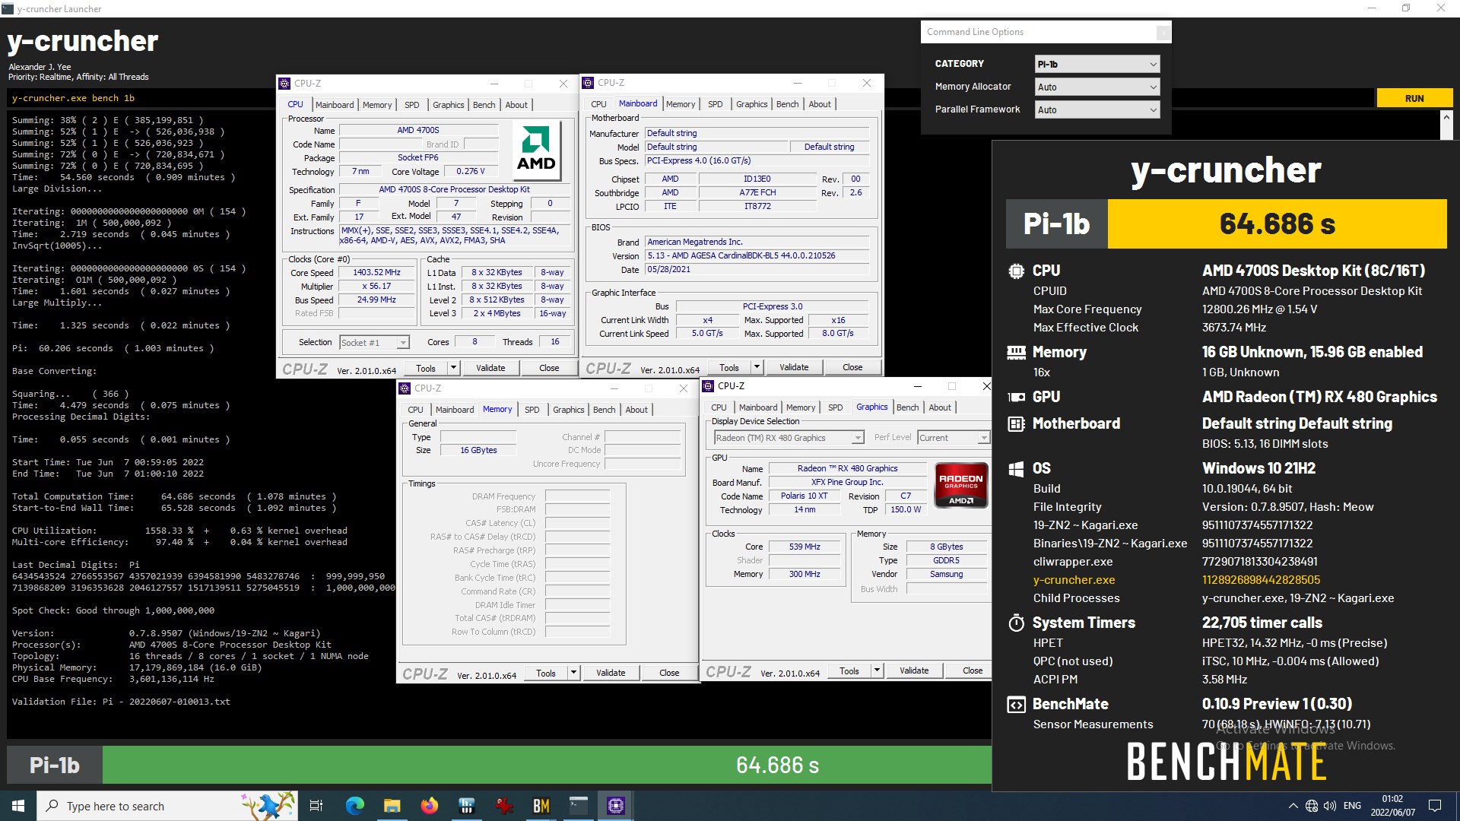
Task: Open the CATEGORY dropdown showing Pi-1b
Action: point(1097,64)
